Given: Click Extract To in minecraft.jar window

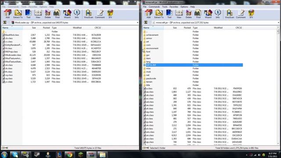Looking at the screenshot, I should [x=159, y=14].
